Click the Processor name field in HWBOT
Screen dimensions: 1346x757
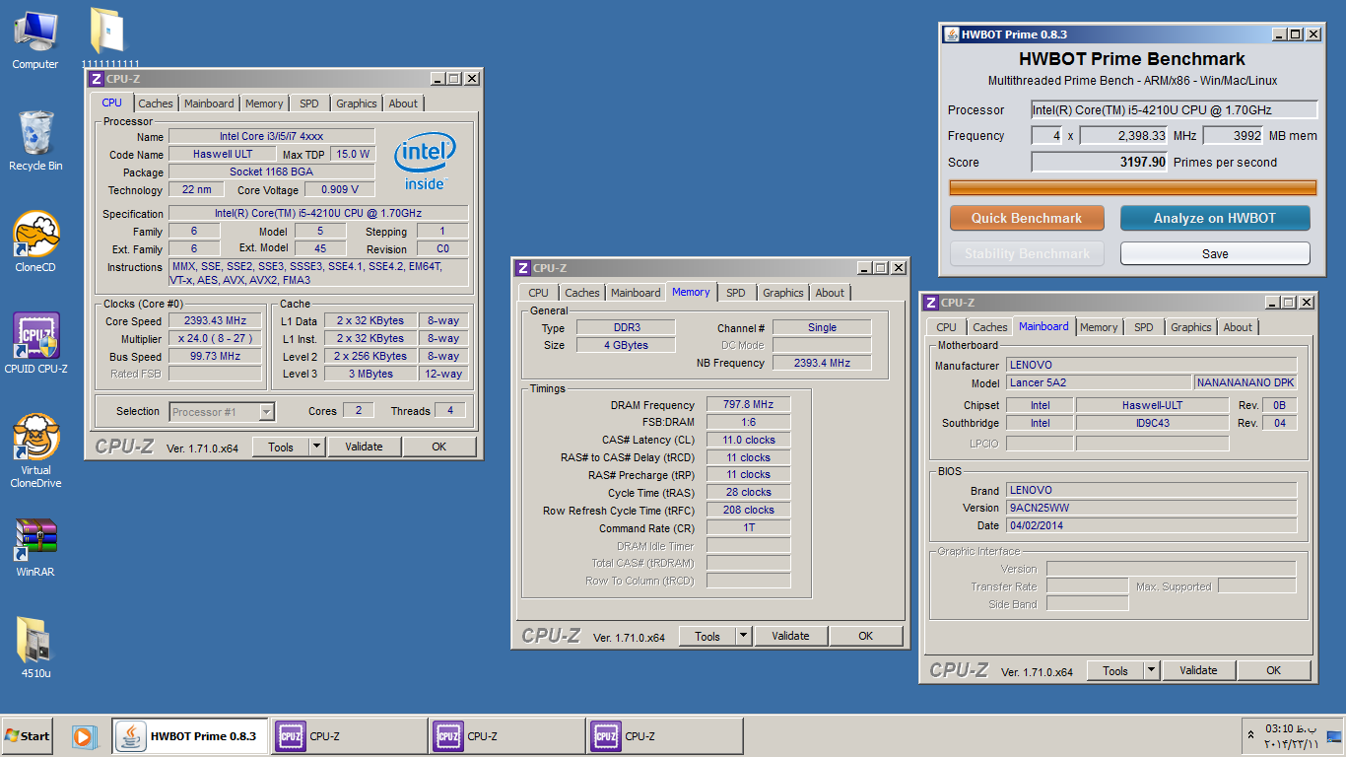pos(1175,109)
